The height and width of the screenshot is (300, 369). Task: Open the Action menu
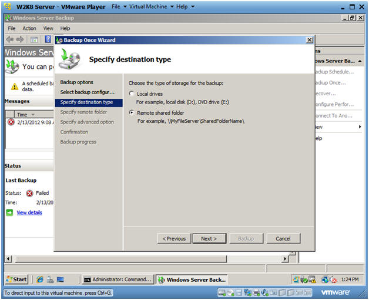tap(29, 28)
